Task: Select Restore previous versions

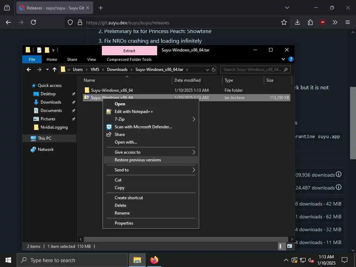Action: pyautogui.click(x=151, y=160)
